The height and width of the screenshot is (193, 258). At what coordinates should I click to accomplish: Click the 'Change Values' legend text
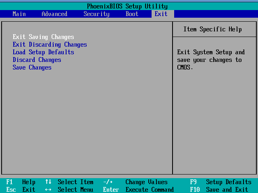pos(146,182)
